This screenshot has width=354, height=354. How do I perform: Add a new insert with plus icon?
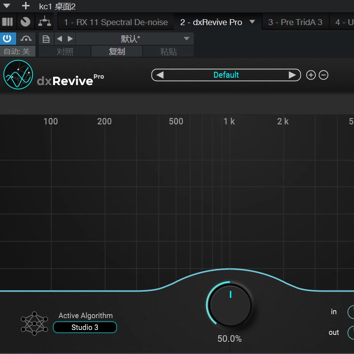(x=26, y=5)
